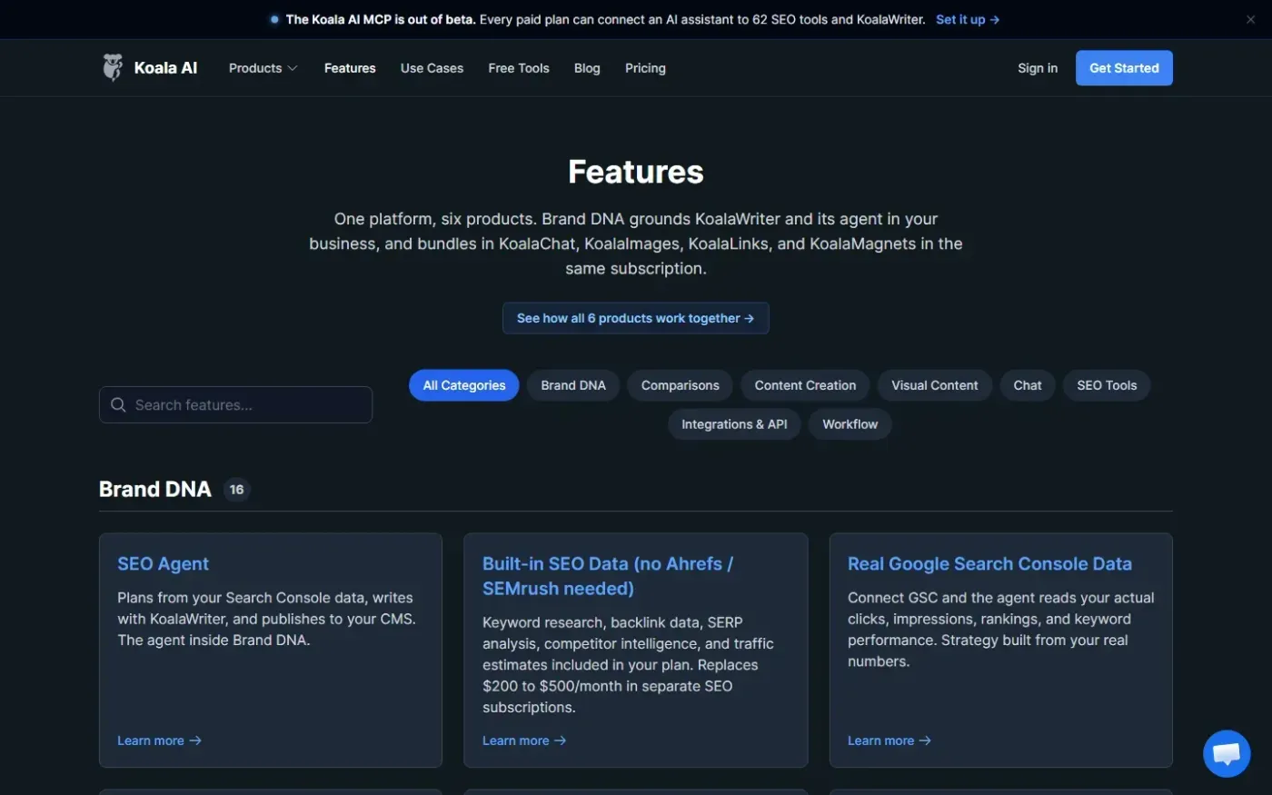Image resolution: width=1272 pixels, height=795 pixels.
Task: Open the chat support bubble
Action: pos(1227,753)
